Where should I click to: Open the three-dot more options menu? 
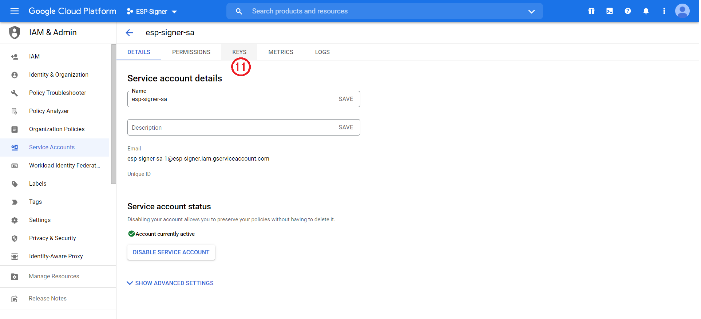click(x=664, y=11)
